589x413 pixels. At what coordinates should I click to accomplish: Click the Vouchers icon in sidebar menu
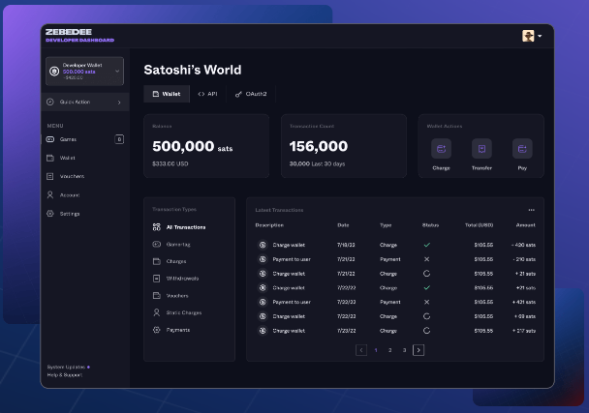(x=50, y=176)
